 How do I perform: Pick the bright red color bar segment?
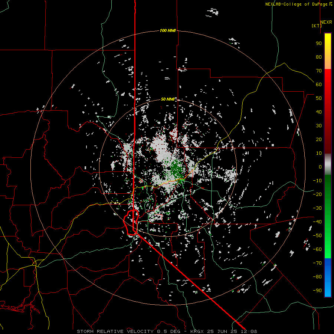pos(328,81)
